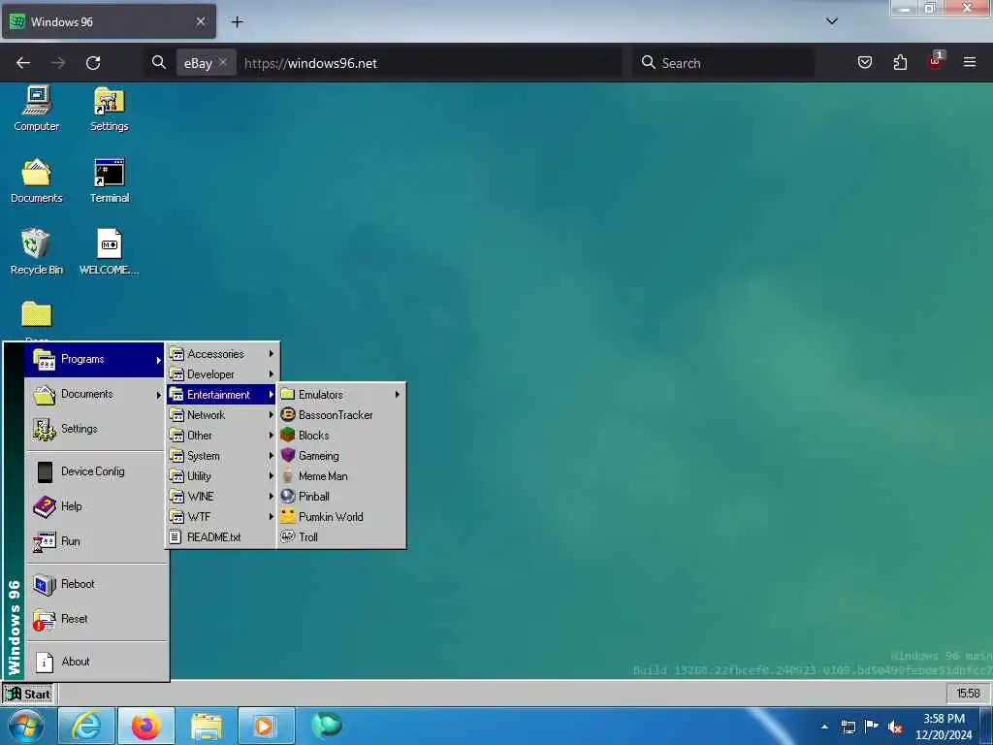Image resolution: width=993 pixels, height=745 pixels.
Task: Open the Settings desktop shortcut
Action: [109, 109]
